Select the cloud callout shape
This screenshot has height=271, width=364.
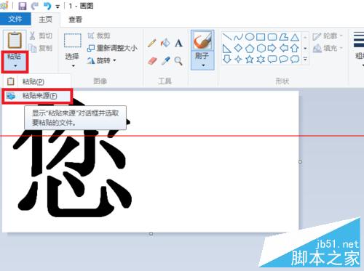click(295, 59)
